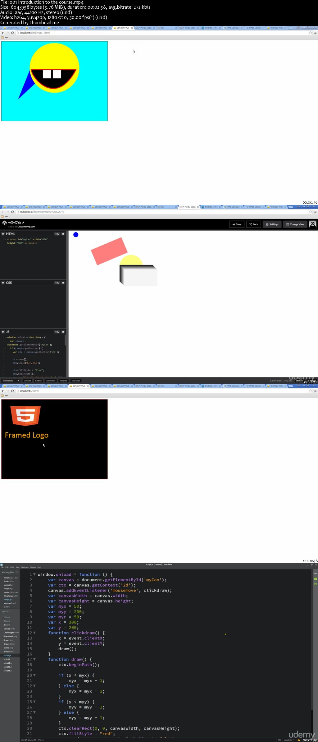
Task: Click the Change View button in CodePen
Action: (295, 224)
